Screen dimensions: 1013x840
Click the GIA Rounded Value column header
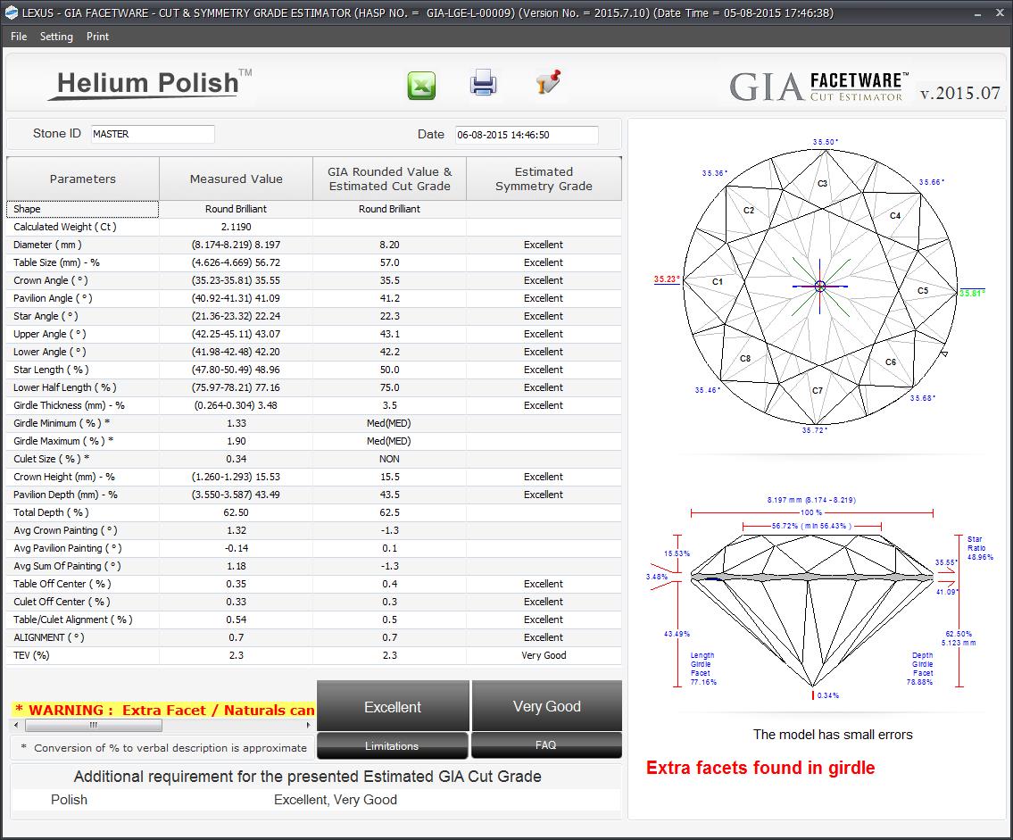[x=389, y=179]
